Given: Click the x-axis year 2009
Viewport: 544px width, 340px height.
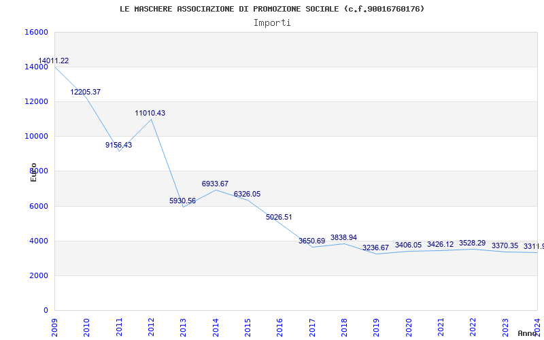Looking at the screenshot, I should click(x=54, y=327).
